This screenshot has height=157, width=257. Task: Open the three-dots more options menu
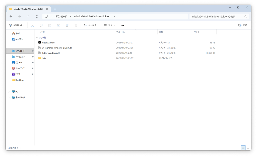(122, 25)
